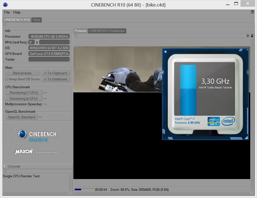257x198 pixels.
Task: Close the CINEBENCH window
Action: pyautogui.click(x=248, y=3)
